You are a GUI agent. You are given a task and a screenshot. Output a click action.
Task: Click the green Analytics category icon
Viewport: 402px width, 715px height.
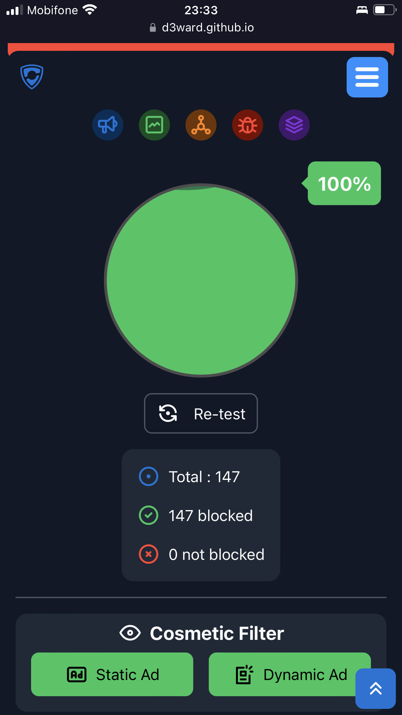point(154,125)
